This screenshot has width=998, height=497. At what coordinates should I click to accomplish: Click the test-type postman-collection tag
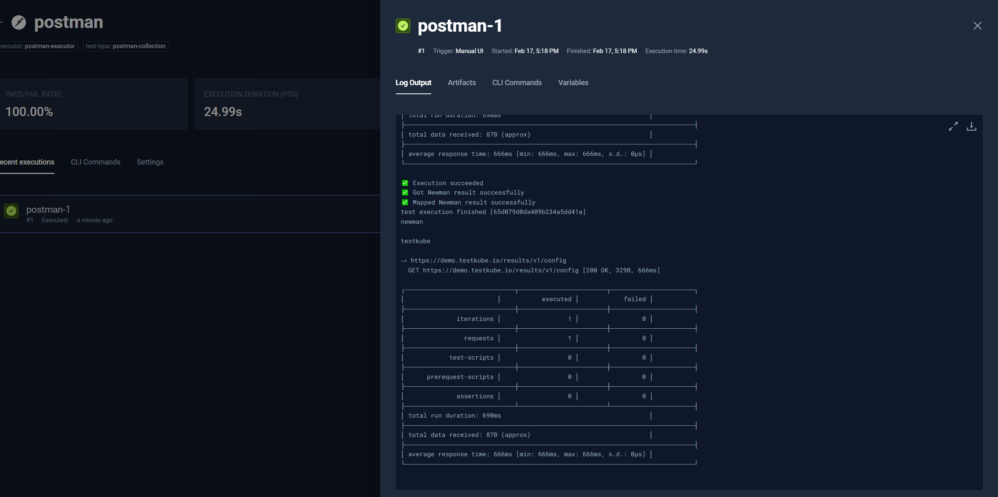pos(125,46)
